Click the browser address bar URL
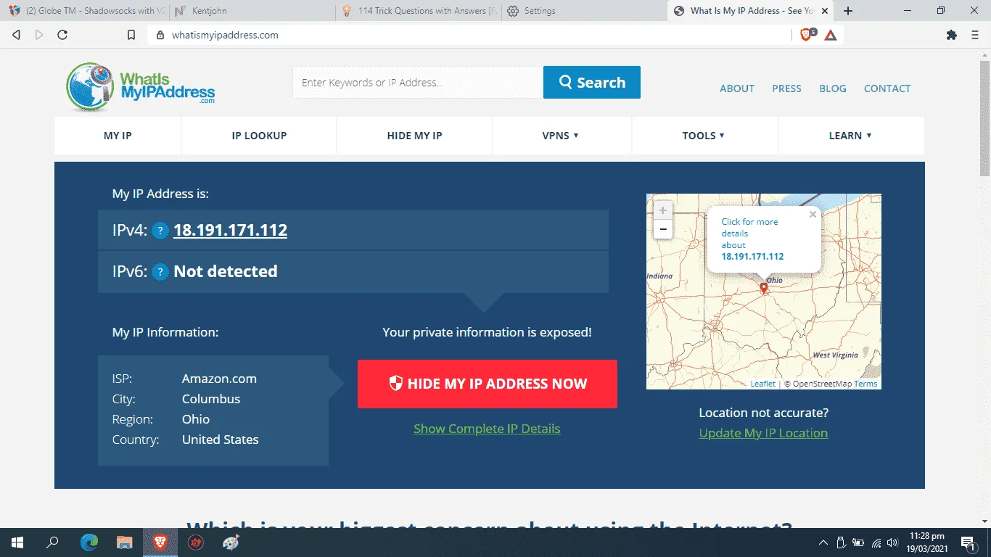Viewport: 991px width, 557px height. [x=225, y=35]
